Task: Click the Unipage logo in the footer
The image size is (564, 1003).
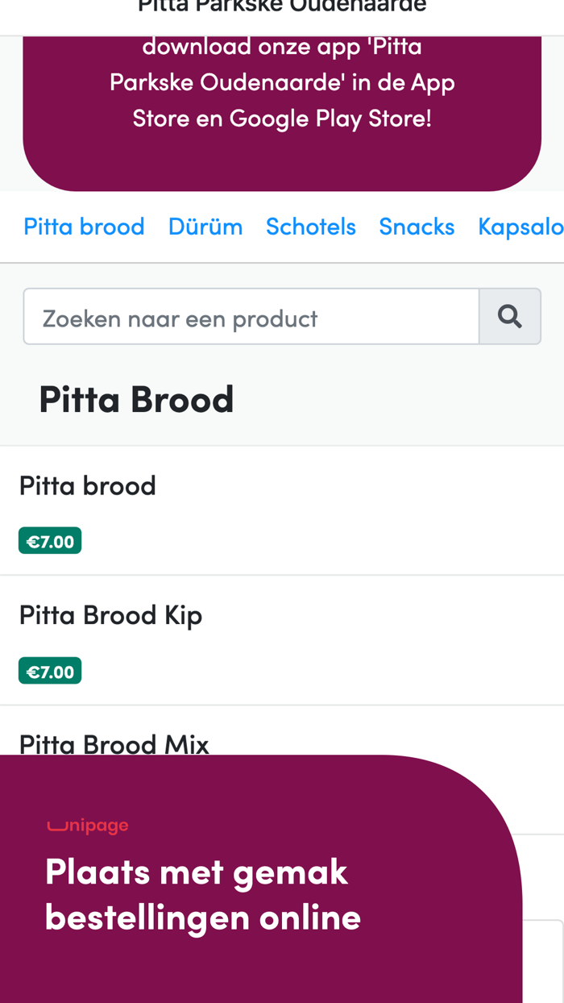Action: 86,824
